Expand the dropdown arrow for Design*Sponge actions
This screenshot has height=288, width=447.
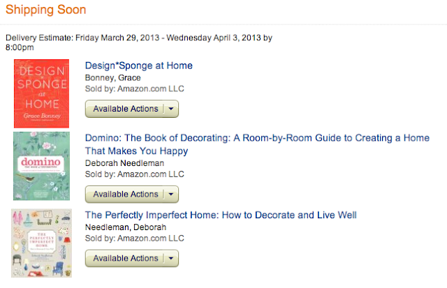click(x=172, y=109)
